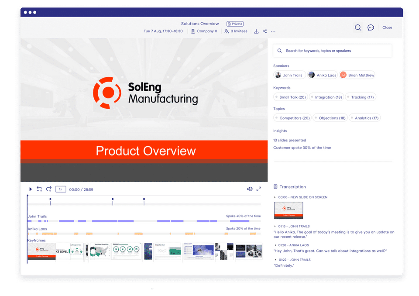Mute the volume speaker icon
419x296 pixels.
pyautogui.click(x=250, y=189)
